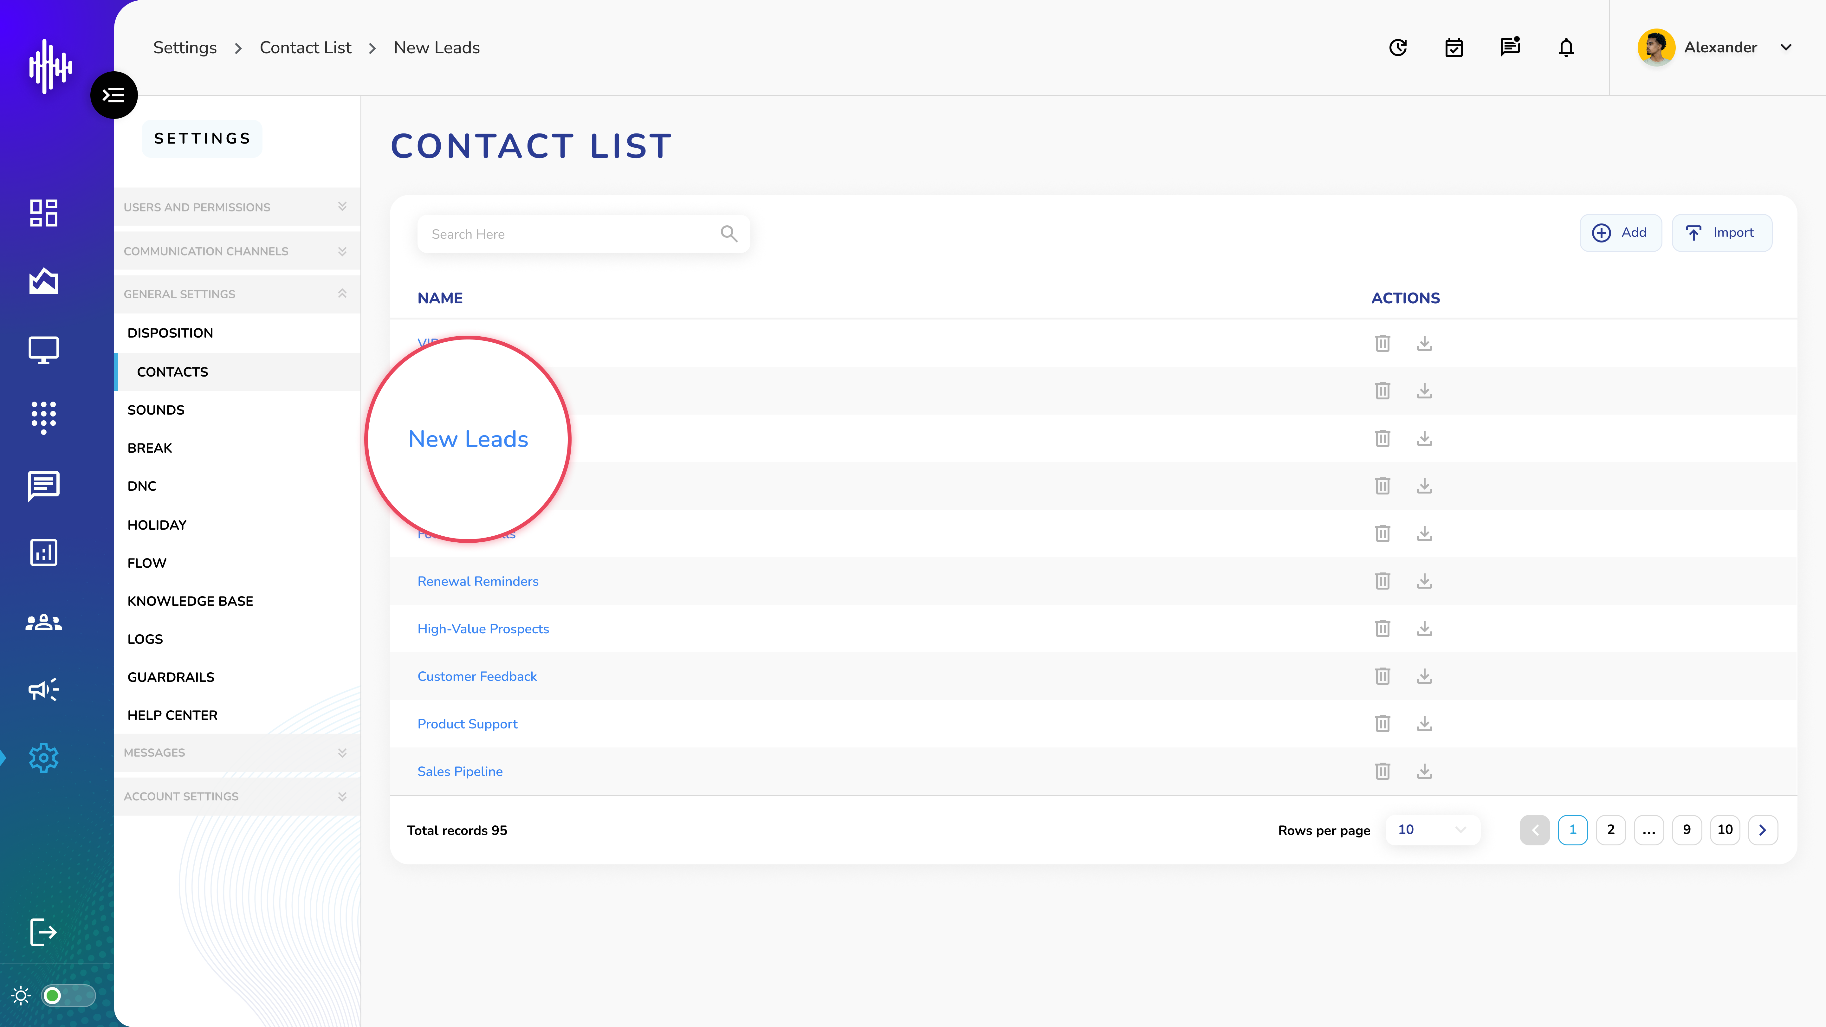
Task: Open the Customer Feedback list link
Action: 477,676
